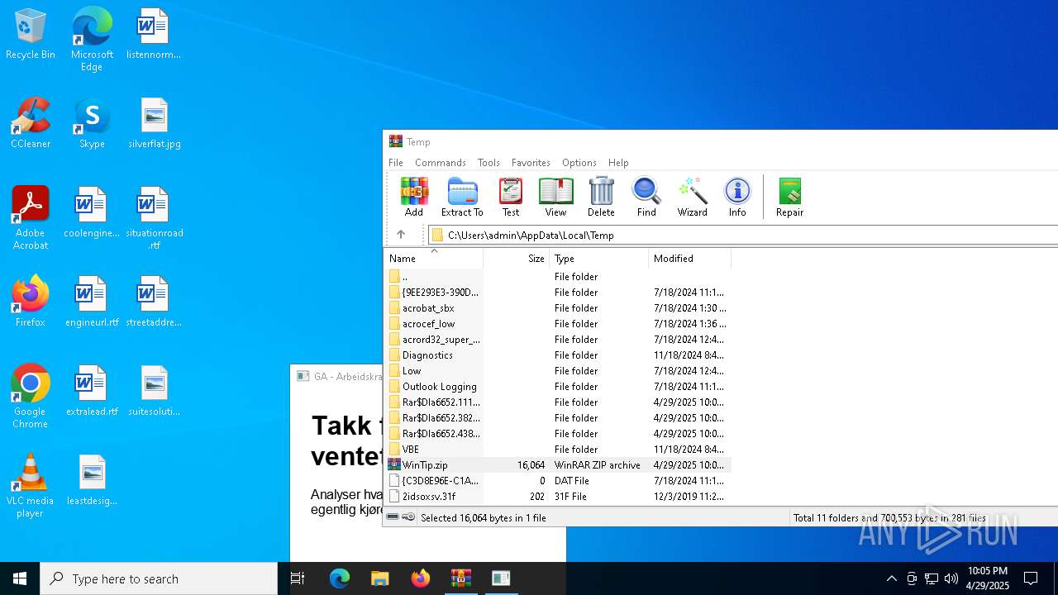Open Task View on the taskbar
The width and height of the screenshot is (1058, 595).
pyautogui.click(x=298, y=578)
